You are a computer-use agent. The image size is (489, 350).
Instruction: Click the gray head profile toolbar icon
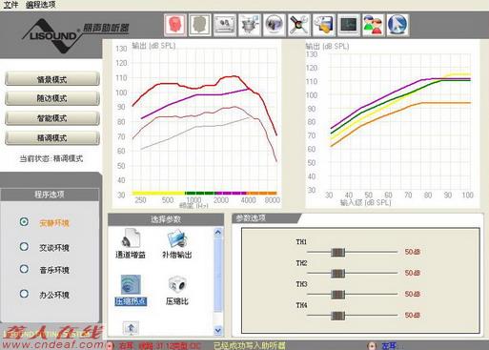point(199,25)
